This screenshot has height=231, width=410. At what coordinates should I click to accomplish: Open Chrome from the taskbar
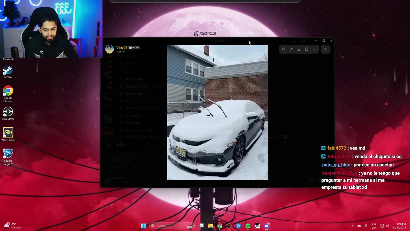(219, 226)
